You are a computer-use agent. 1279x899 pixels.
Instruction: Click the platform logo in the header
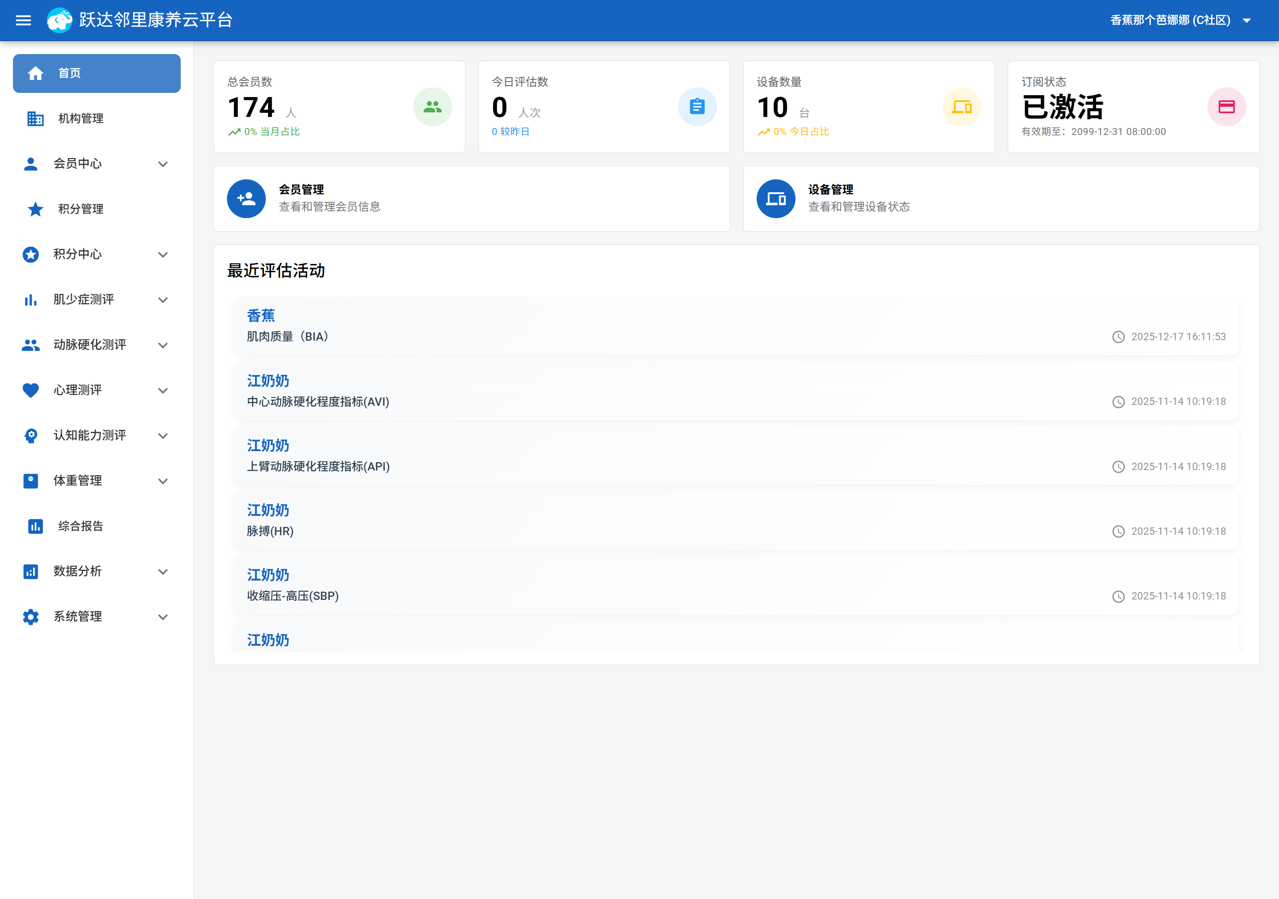click(x=60, y=21)
